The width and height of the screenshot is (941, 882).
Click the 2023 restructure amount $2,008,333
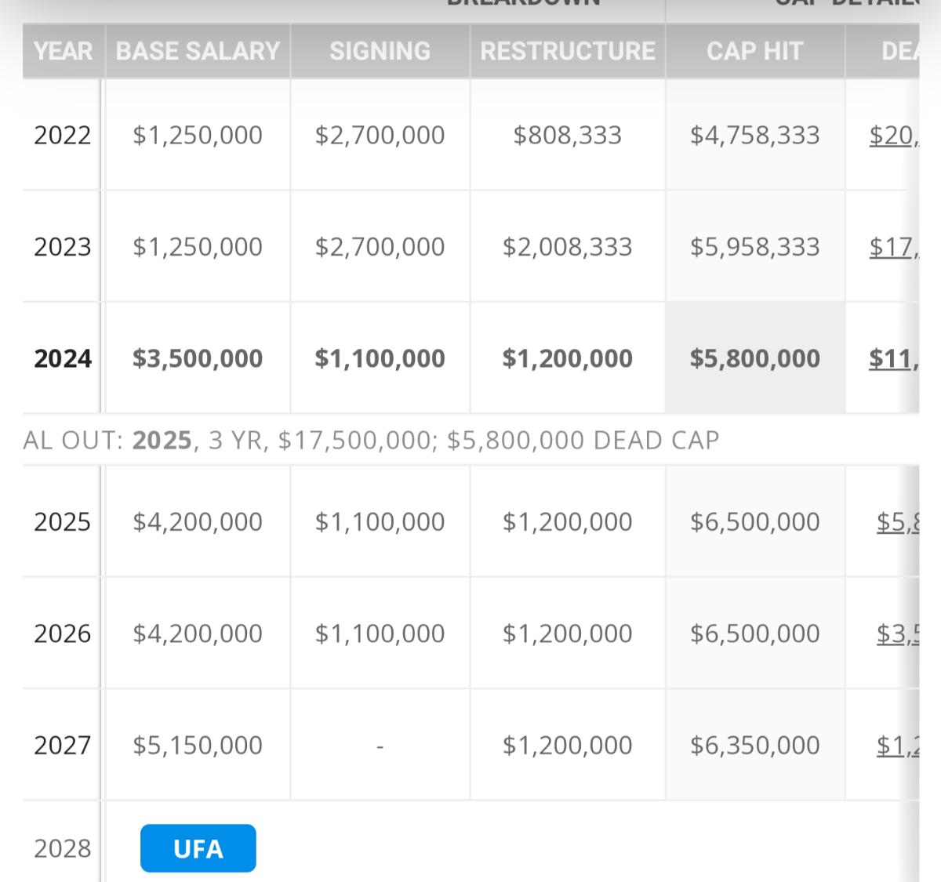[x=567, y=248]
